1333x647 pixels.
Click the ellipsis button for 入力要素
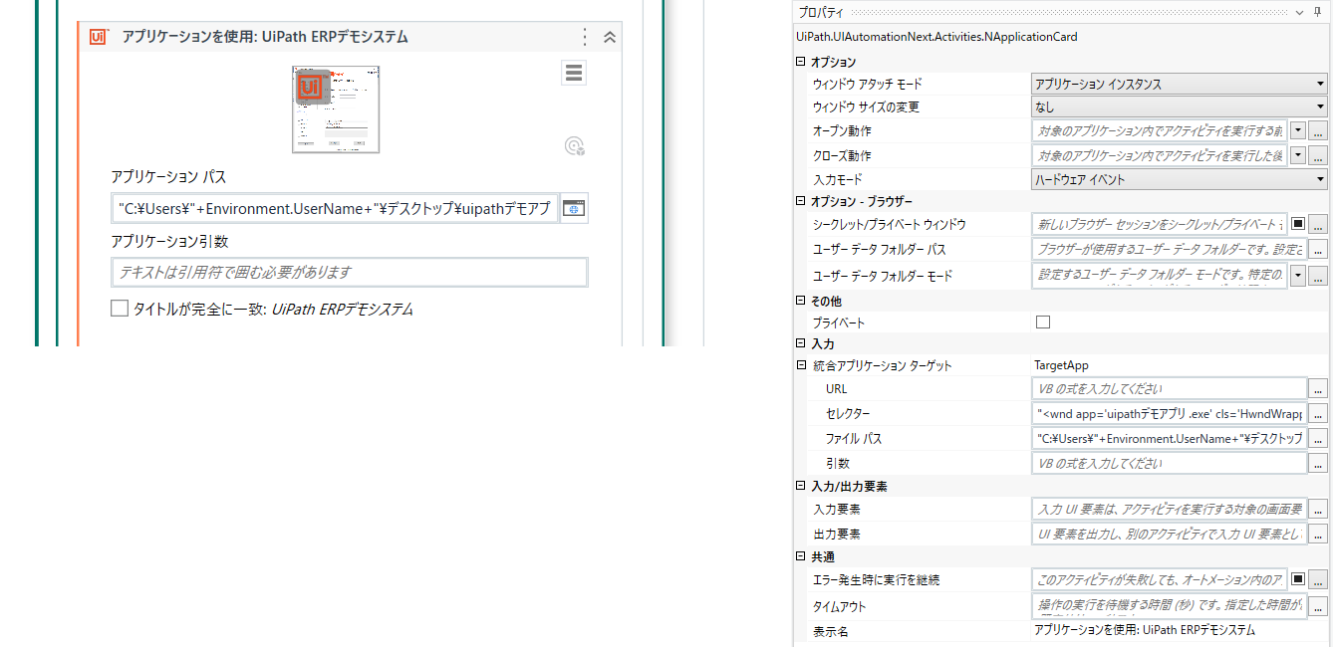coord(1318,509)
